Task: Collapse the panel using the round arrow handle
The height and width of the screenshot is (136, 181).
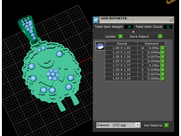Action: pos(133,32)
